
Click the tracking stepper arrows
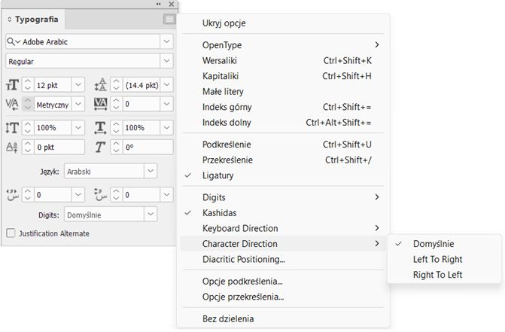point(116,104)
